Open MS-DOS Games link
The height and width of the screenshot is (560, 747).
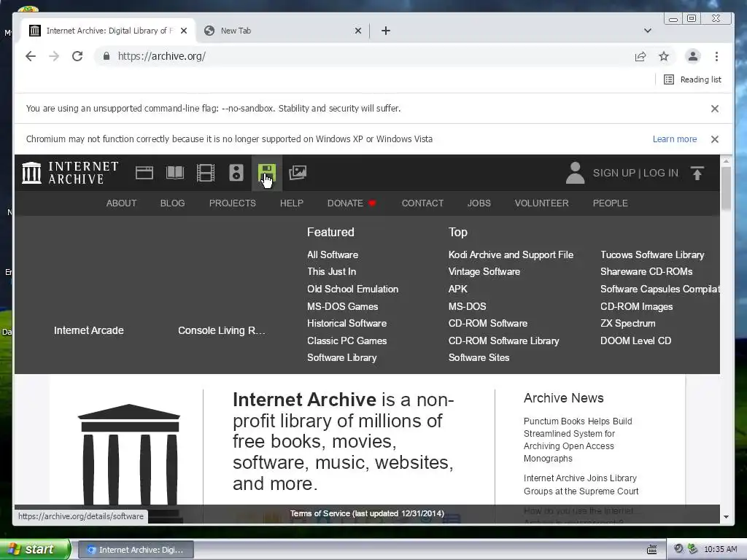(343, 307)
